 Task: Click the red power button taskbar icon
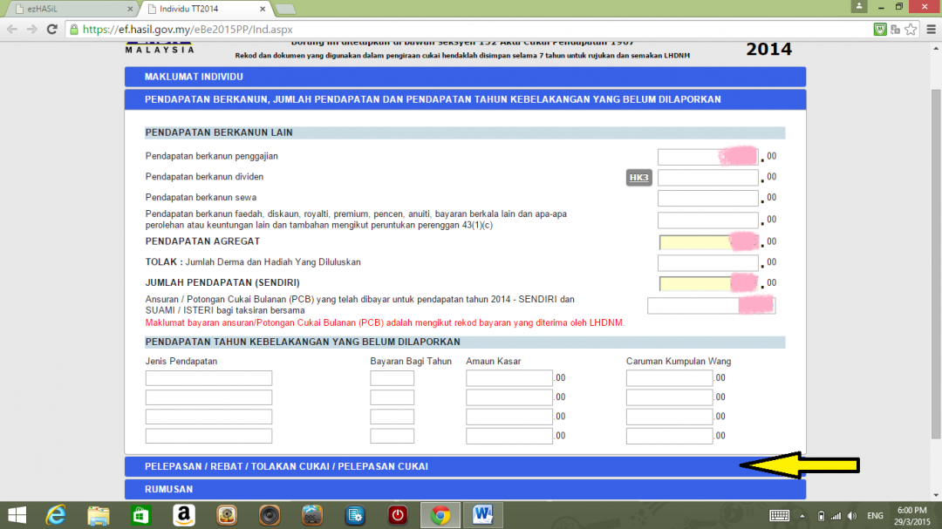click(397, 515)
